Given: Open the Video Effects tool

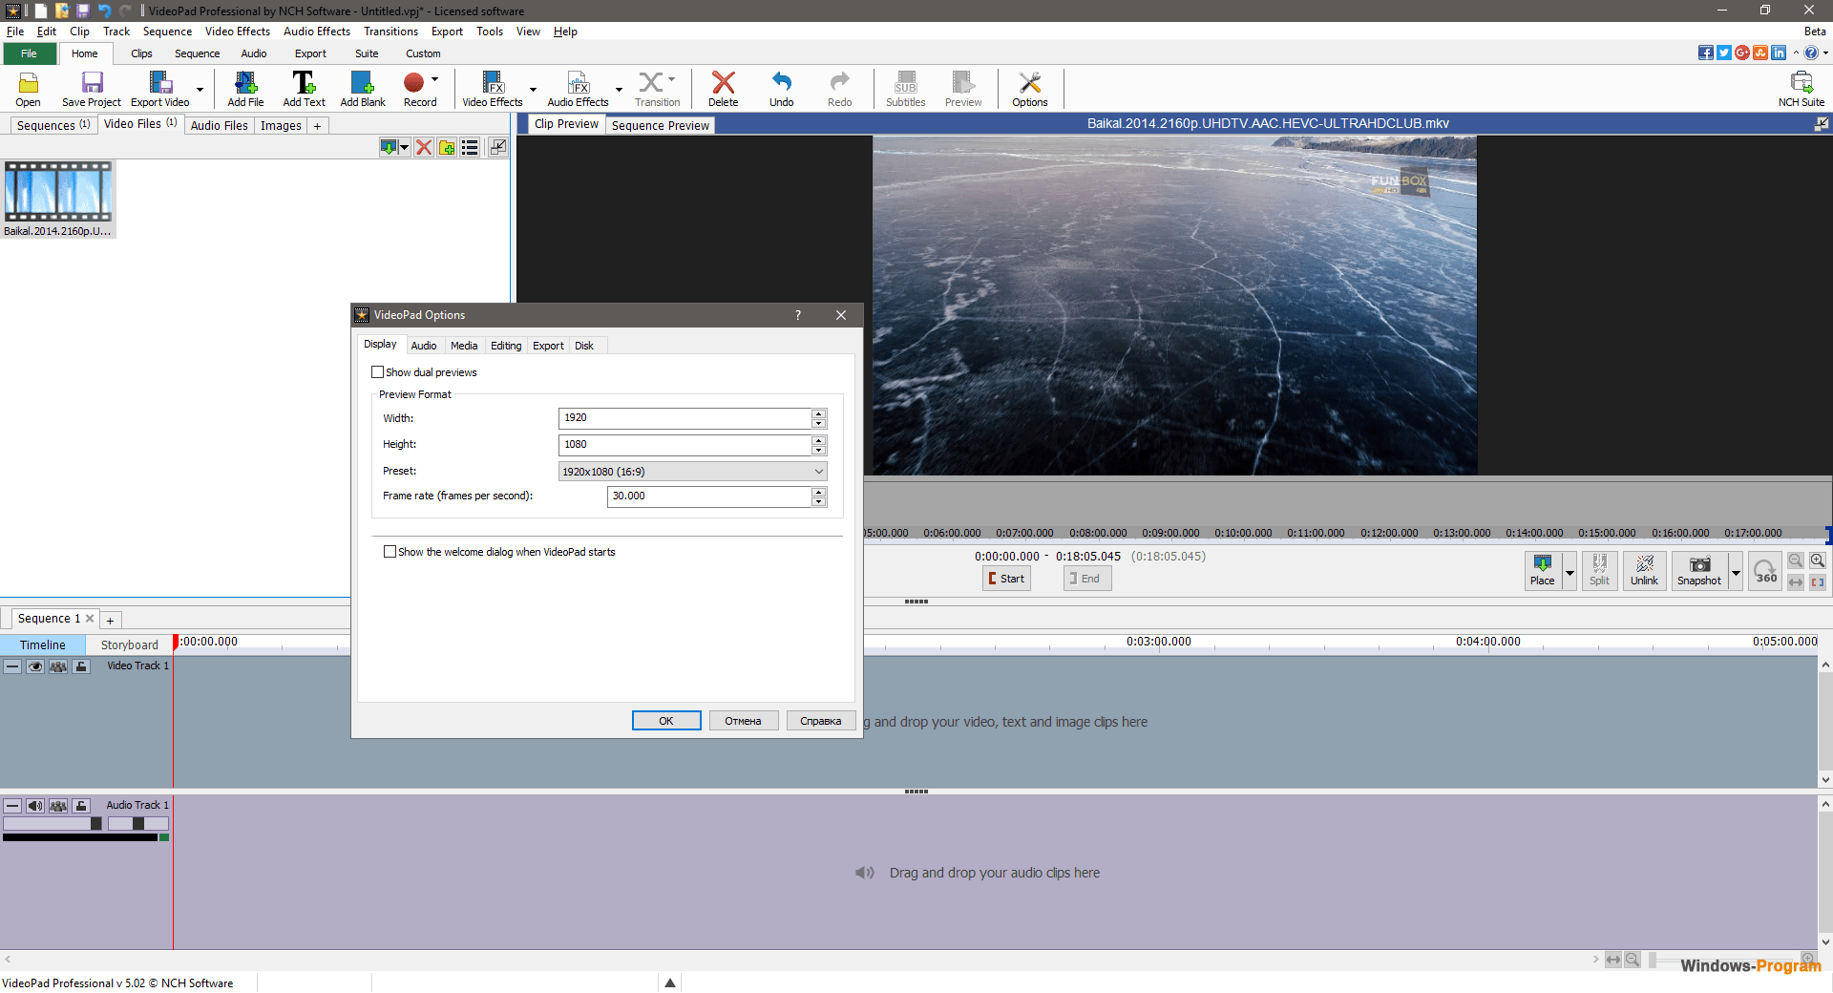Looking at the screenshot, I should coord(493,88).
